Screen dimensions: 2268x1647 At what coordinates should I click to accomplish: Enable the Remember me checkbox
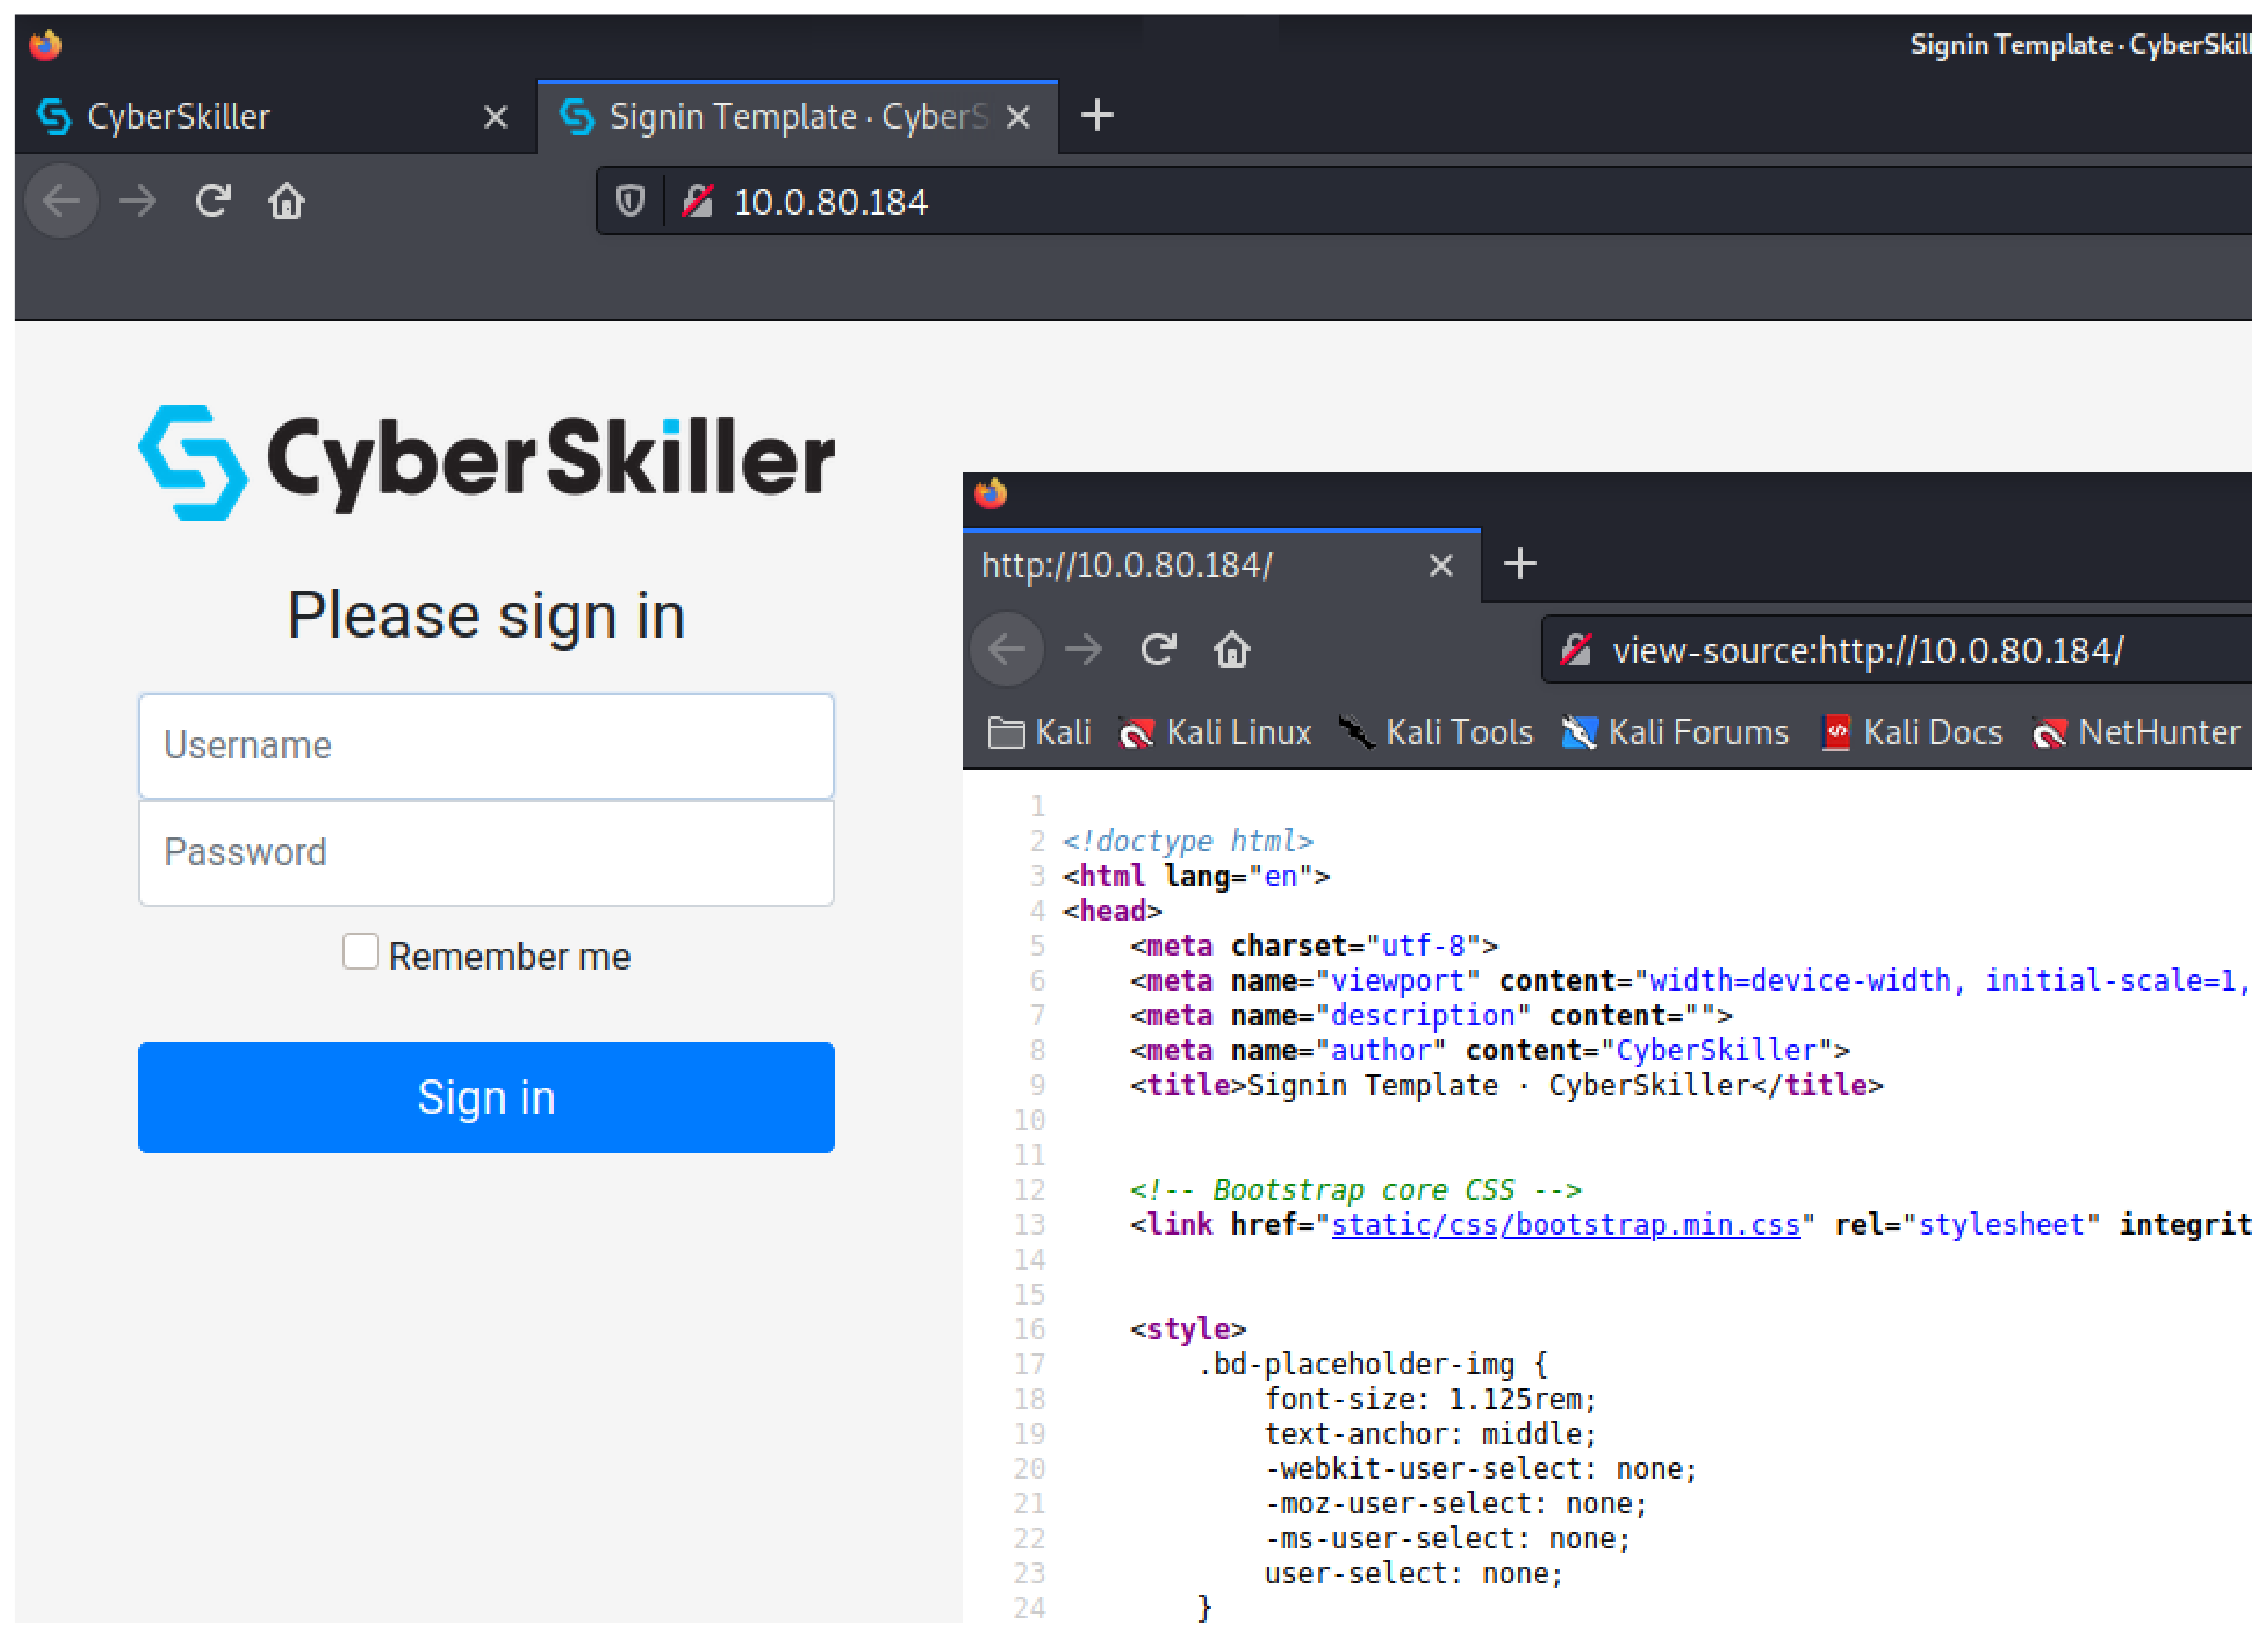tap(360, 952)
